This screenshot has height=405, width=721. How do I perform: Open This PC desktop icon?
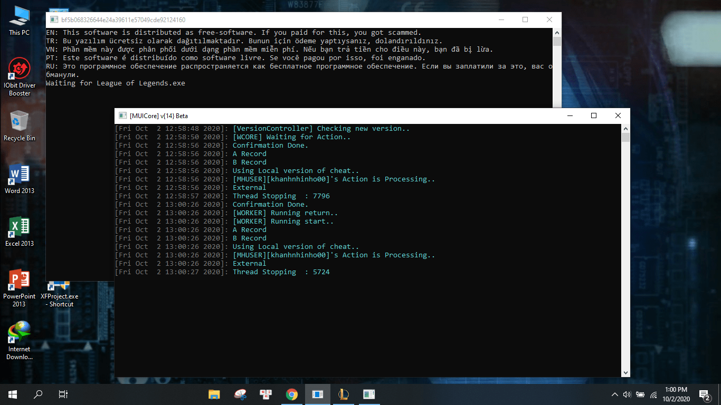(x=20, y=21)
